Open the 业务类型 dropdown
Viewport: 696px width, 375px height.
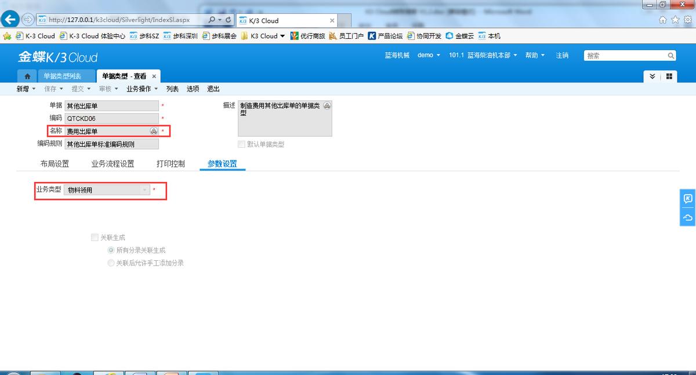145,188
